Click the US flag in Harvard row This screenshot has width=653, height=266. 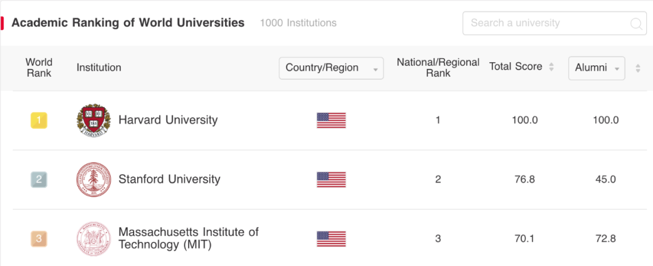pos(331,120)
